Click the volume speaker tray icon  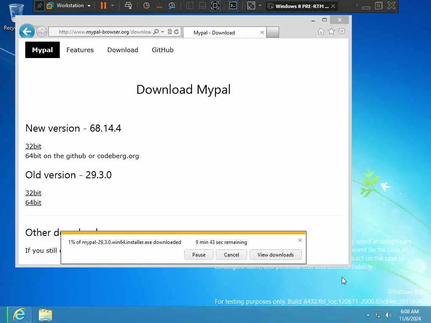click(x=388, y=315)
